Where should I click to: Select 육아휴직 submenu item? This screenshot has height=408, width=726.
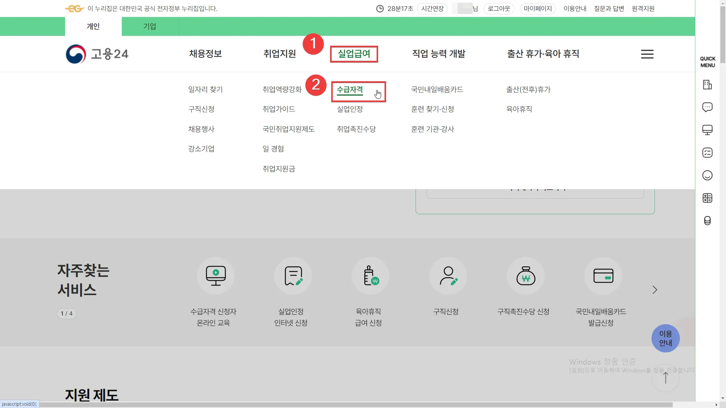click(519, 109)
